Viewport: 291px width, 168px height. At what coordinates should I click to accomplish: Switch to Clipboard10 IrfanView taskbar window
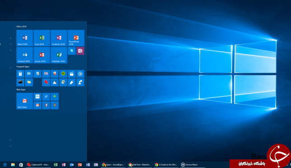pos(38,165)
